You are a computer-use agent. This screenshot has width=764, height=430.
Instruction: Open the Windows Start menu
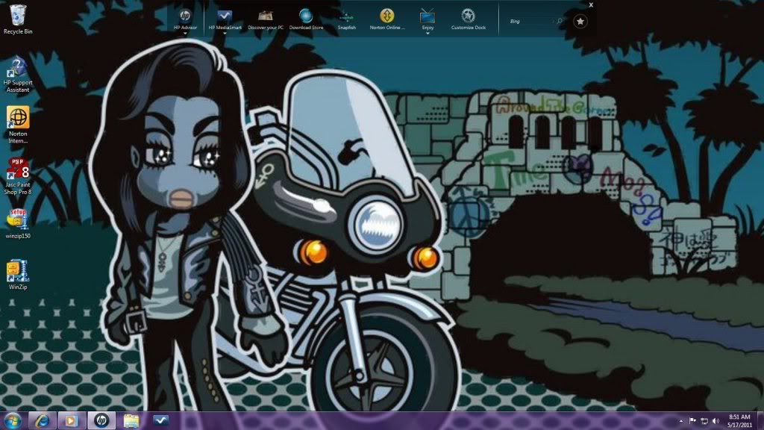click(x=13, y=420)
